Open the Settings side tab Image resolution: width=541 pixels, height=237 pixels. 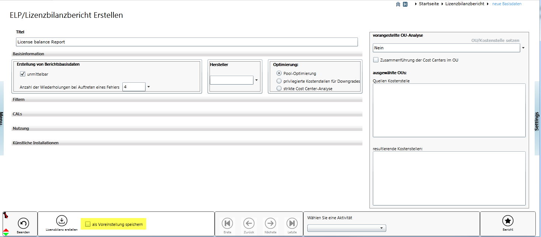pyautogui.click(x=537, y=121)
